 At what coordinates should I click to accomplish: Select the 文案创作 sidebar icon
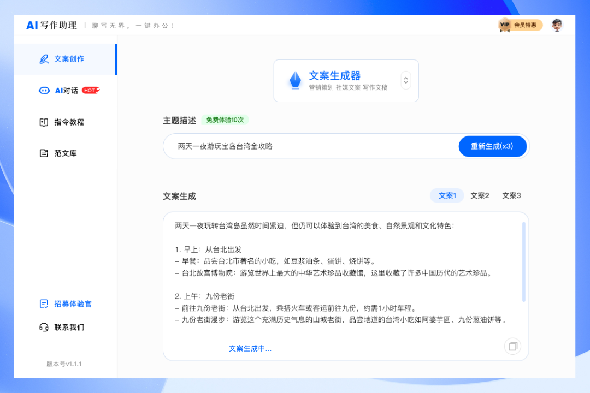45,59
